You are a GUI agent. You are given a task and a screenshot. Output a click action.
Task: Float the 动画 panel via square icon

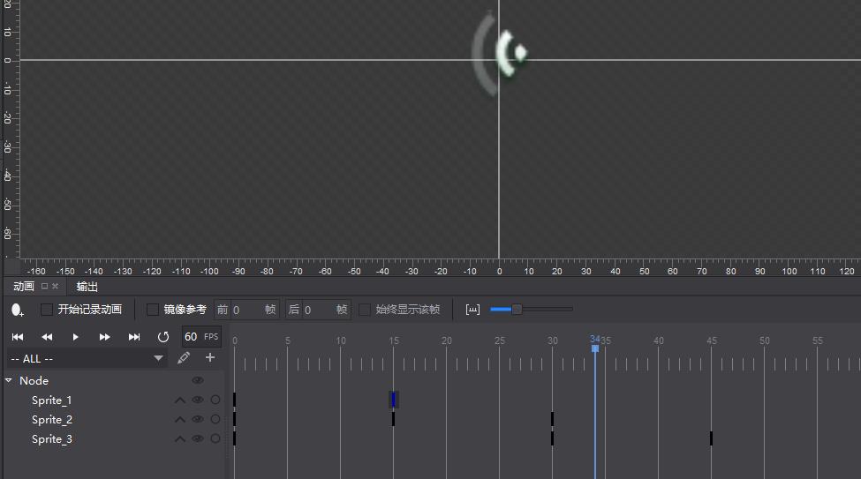tap(44, 286)
